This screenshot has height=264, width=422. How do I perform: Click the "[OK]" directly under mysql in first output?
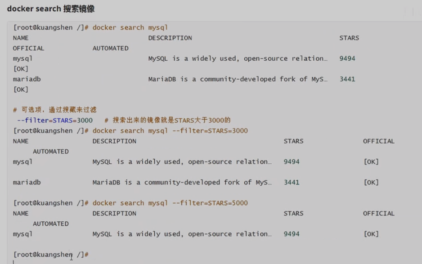coord(21,69)
